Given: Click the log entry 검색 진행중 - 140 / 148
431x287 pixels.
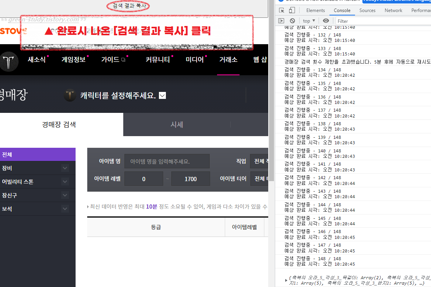Looking at the screenshot, I should coord(312,151).
